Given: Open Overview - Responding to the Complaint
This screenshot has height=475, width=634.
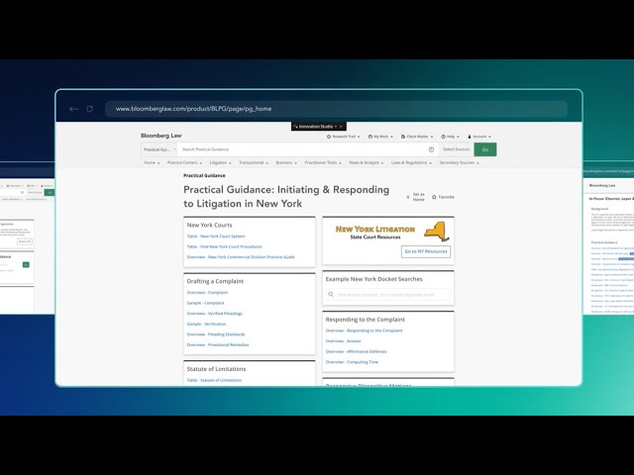Looking at the screenshot, I should click(x=364, y=331).
